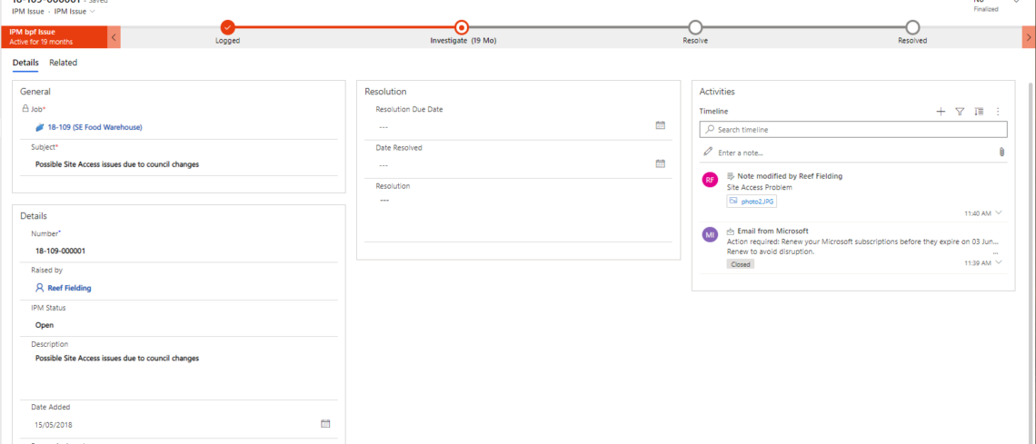Click the Logged stage checkmark circle
Viewport: 1036px width, 444px height.
click(228, 27)
